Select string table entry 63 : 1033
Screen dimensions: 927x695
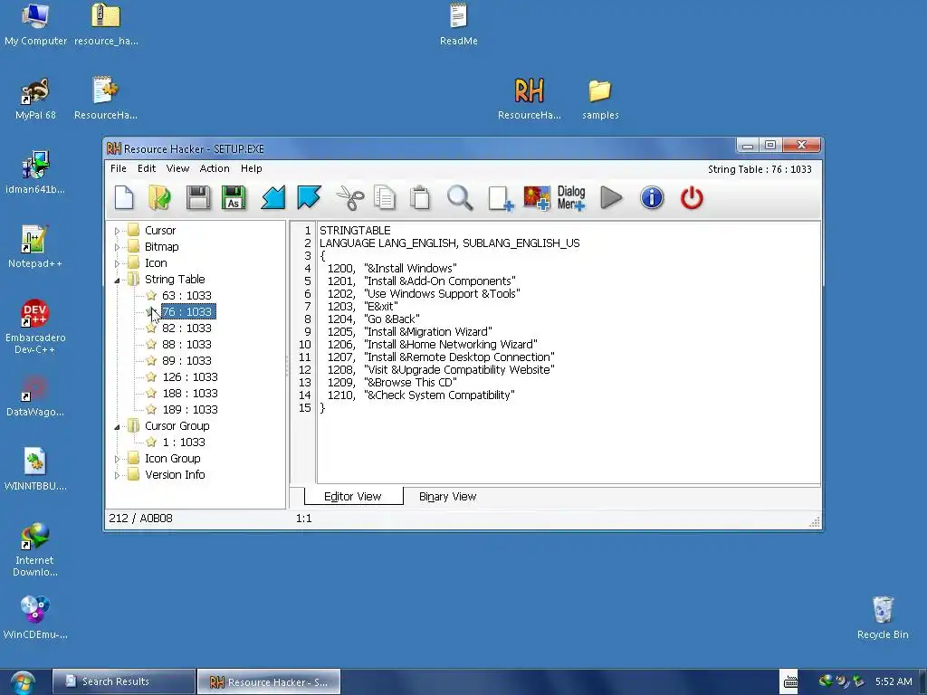point(186,296)
